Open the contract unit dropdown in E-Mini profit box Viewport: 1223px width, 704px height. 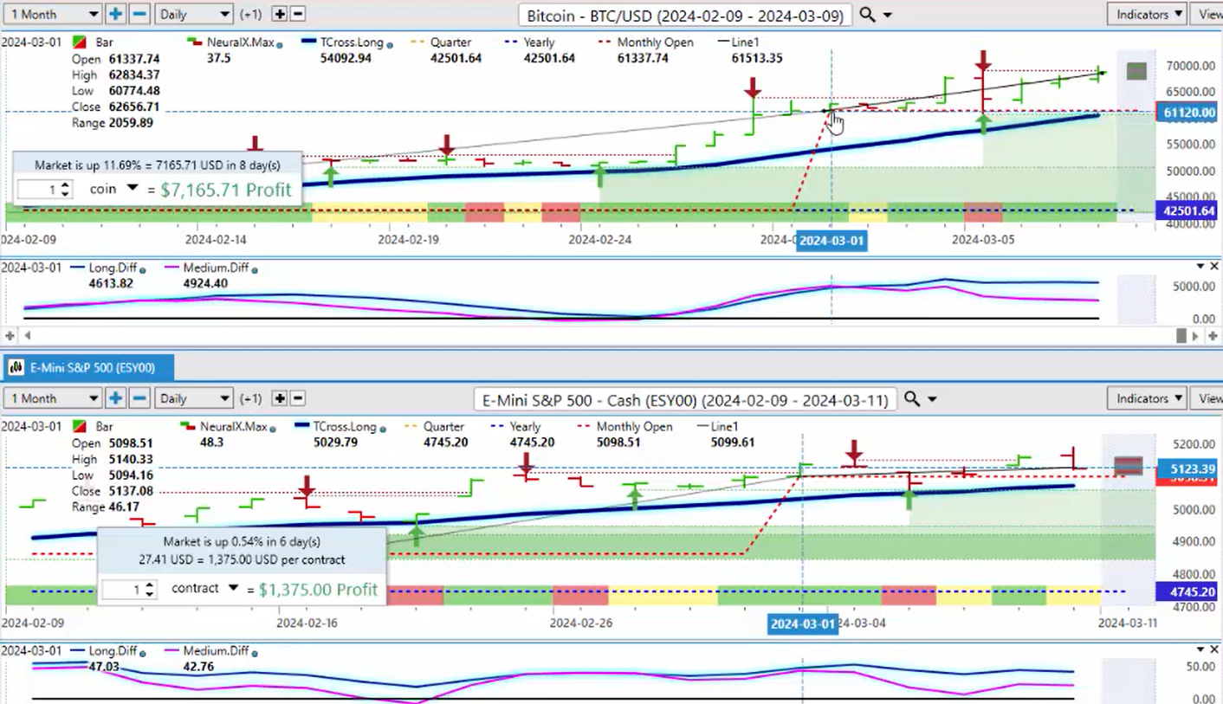coord(232,589)
